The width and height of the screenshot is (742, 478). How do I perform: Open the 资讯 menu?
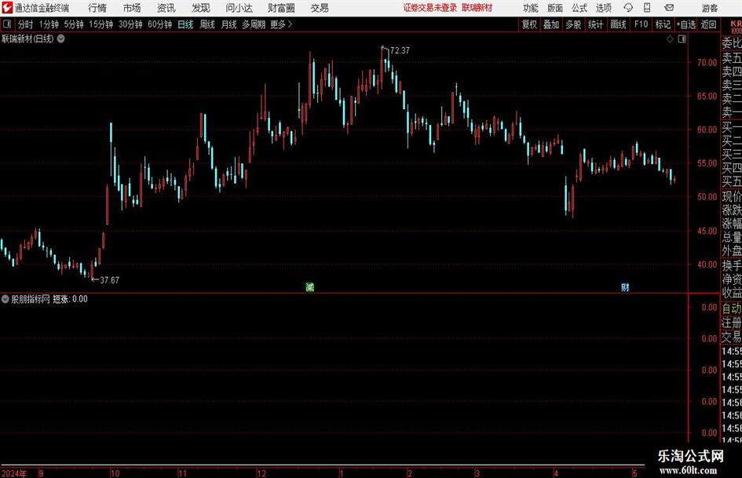(x=166, y=8)
